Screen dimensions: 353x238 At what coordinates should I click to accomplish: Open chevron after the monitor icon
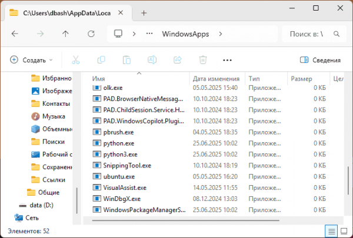click(x=134, y=34)
